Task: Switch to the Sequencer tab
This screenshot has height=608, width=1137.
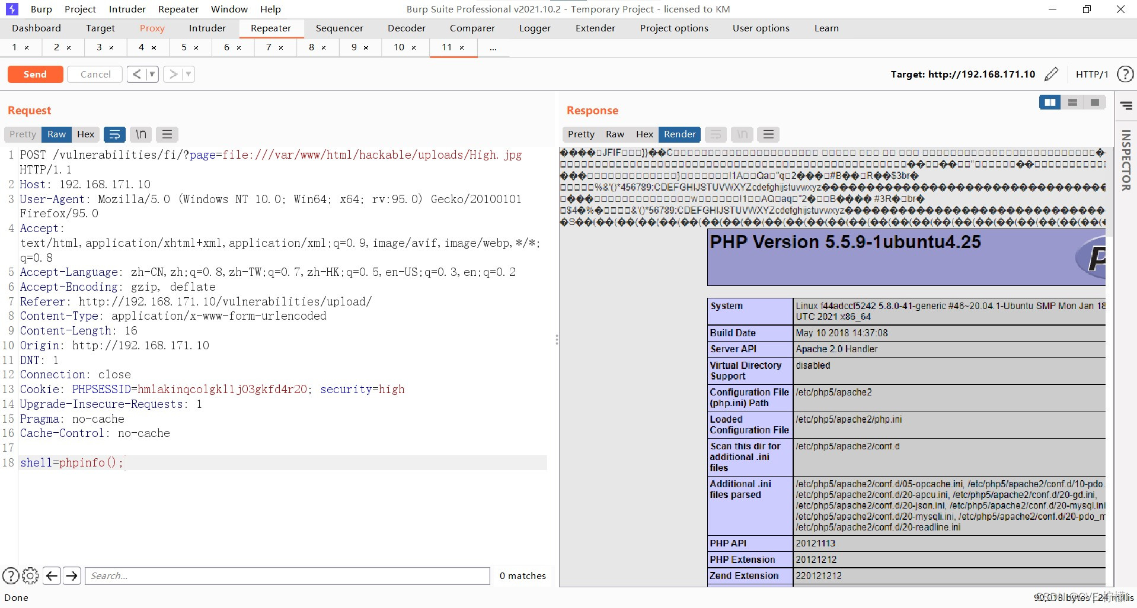Action: [x=340, y=28]
